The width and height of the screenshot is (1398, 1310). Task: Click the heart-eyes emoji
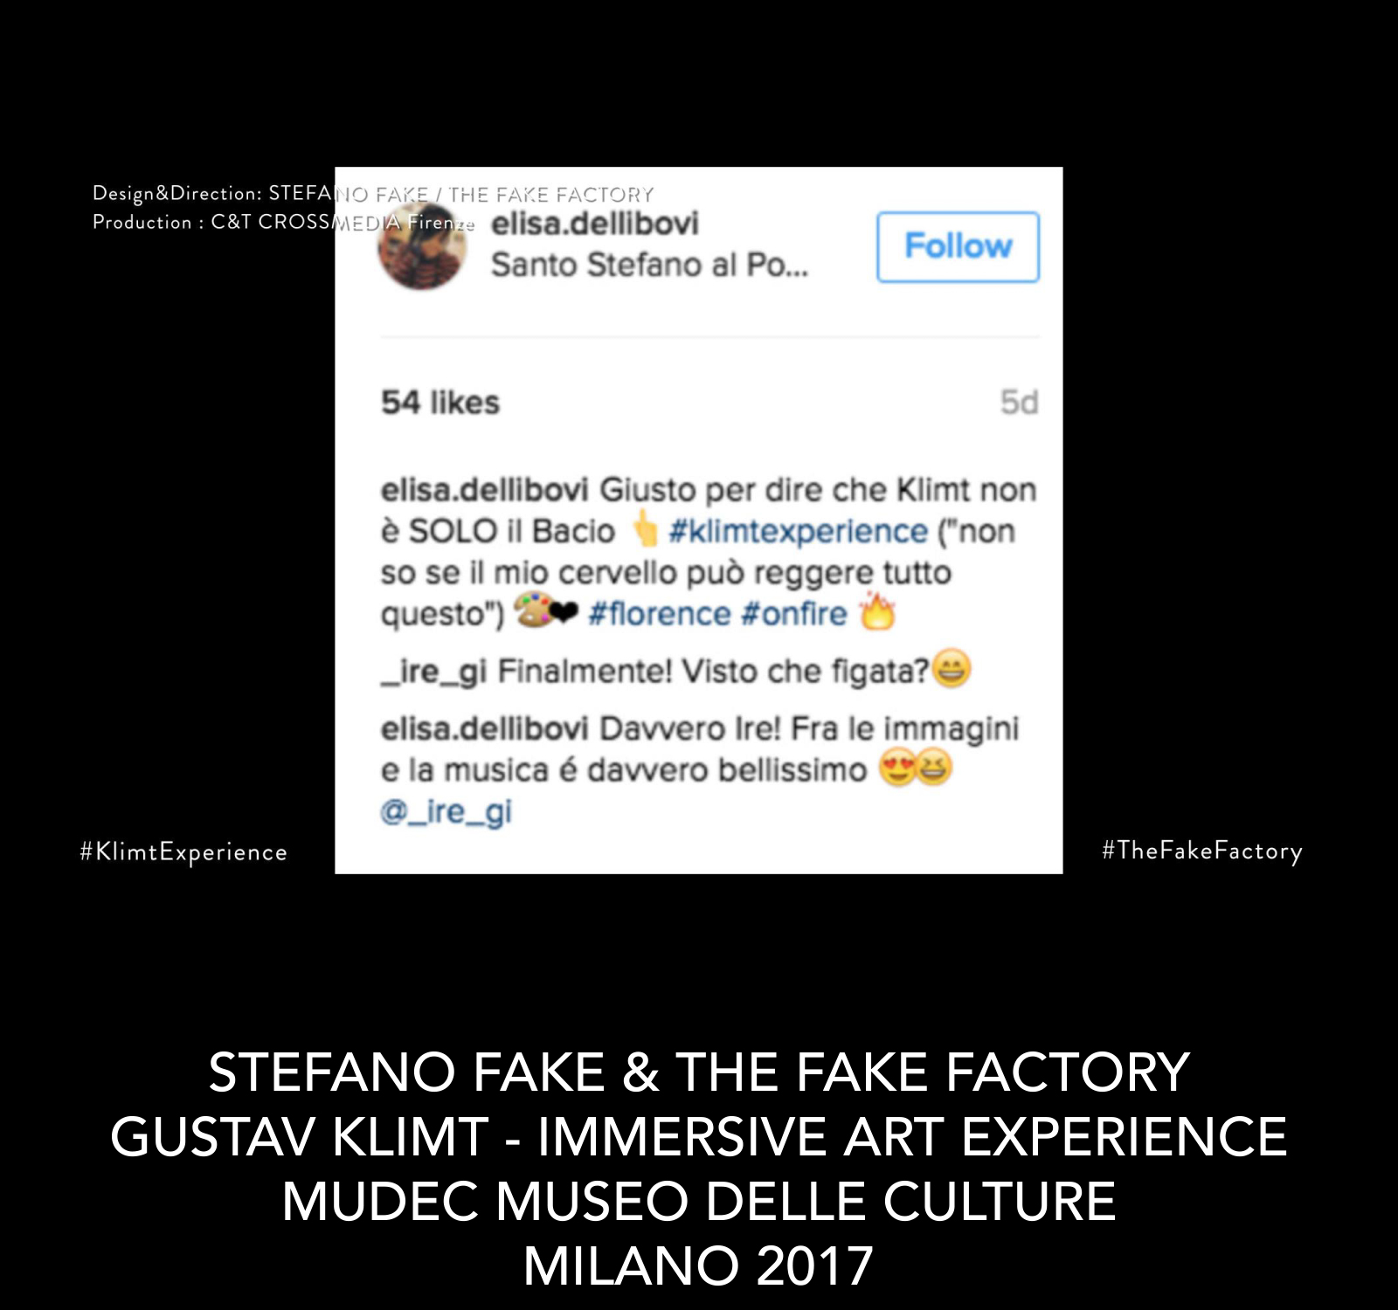pyautogui.click(x=897, y=769)
